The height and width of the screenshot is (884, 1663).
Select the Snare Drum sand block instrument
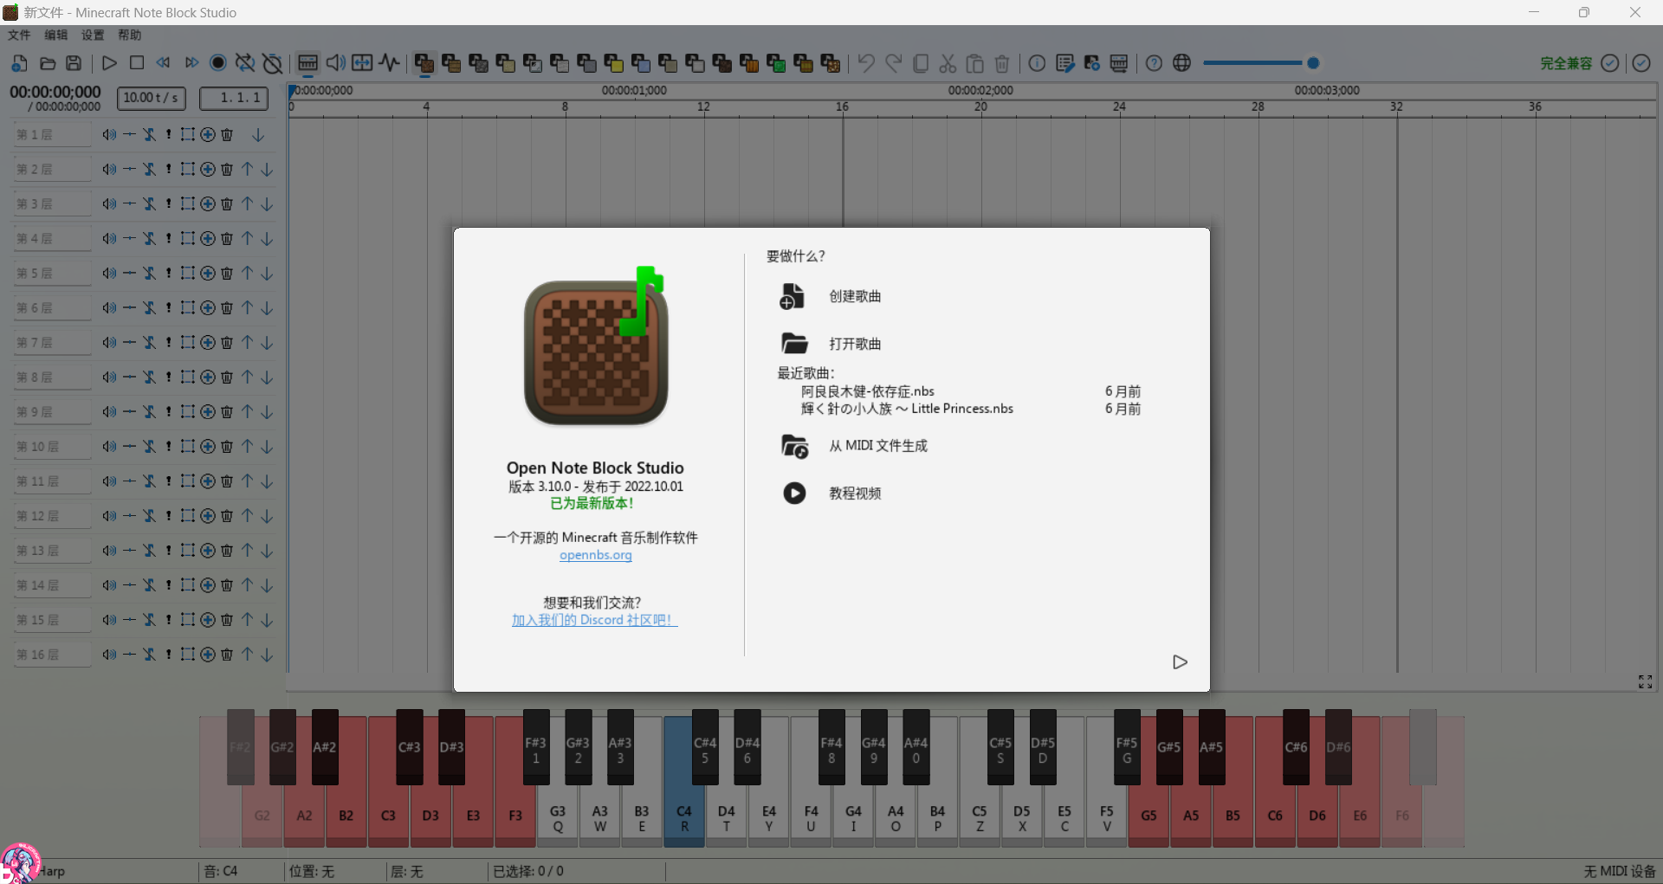506,63
